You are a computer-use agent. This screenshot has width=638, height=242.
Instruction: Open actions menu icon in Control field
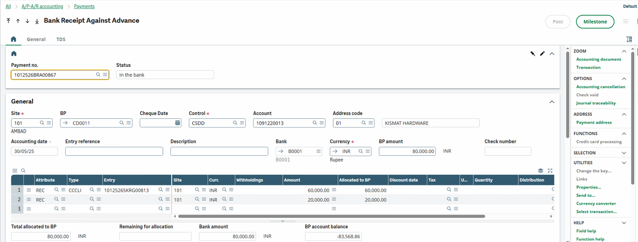[242, 123]
